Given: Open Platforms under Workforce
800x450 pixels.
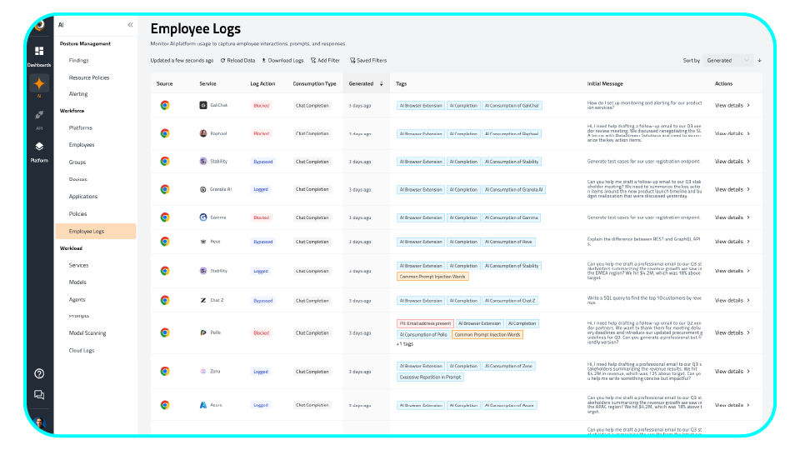Looking at the screenshot, I should point(81,127).
